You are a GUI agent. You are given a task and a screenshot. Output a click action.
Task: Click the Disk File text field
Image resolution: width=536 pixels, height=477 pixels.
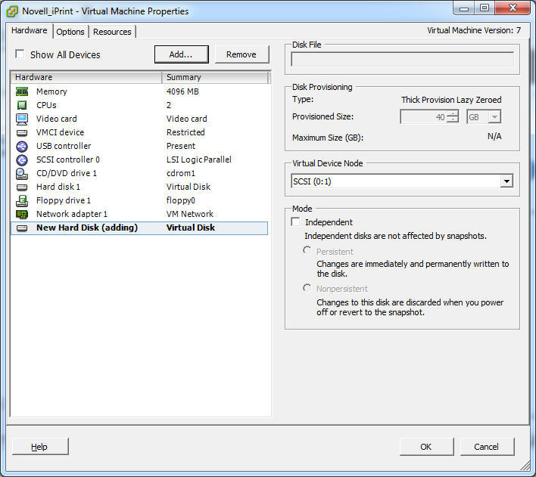click(402, 59)
